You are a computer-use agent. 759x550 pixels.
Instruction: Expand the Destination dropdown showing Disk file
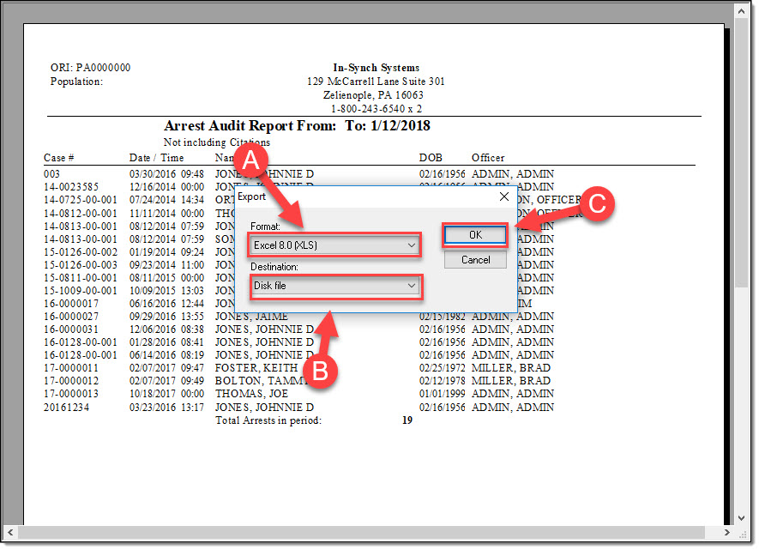[334, 286]
